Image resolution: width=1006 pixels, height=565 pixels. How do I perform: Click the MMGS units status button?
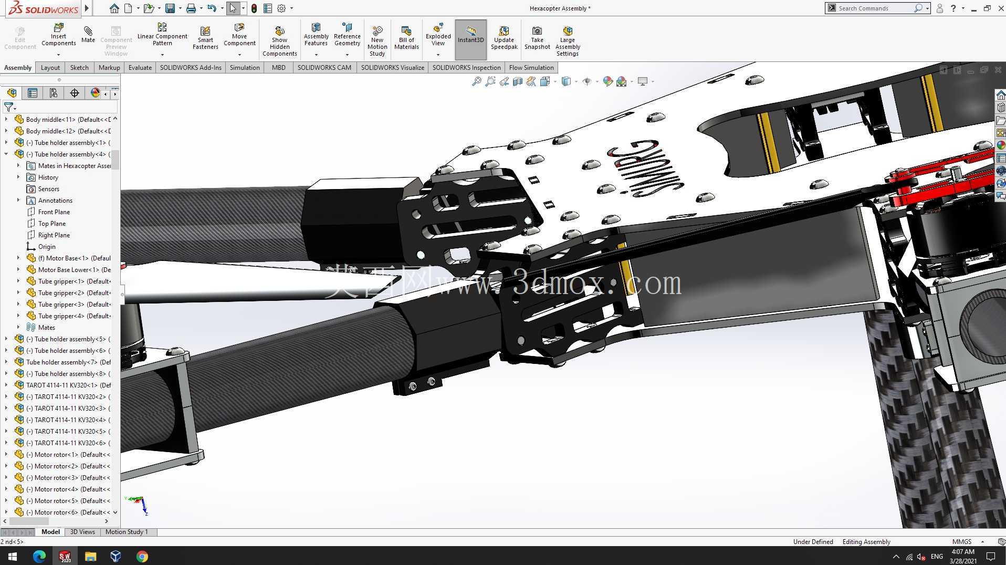[962, 541]
